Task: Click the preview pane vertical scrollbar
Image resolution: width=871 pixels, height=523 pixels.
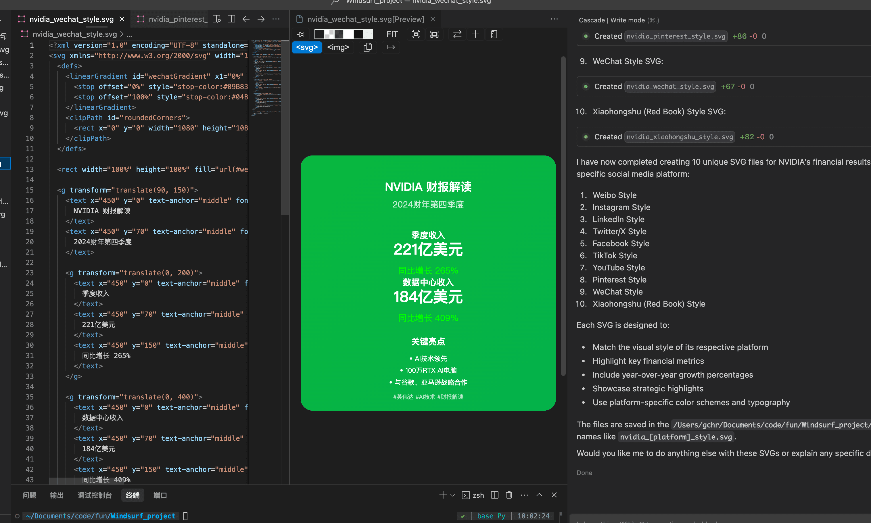Action: [563, 216]
